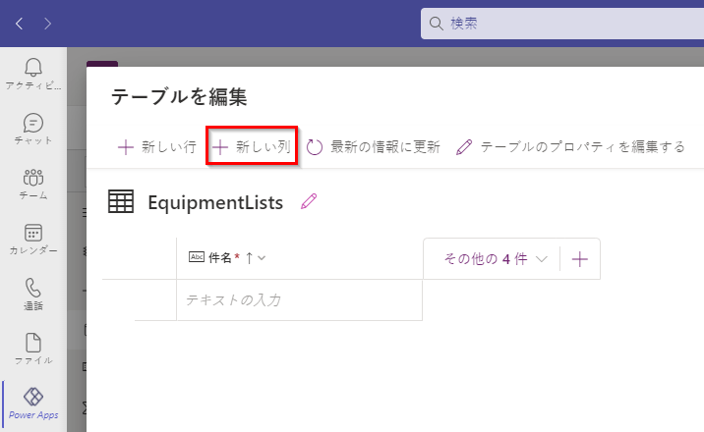Click テーブルのプロパティを編集する button

[570, 147]
